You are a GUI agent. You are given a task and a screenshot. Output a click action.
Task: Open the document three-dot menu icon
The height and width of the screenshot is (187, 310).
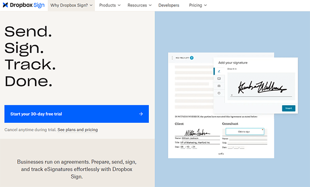coord(172,58)
